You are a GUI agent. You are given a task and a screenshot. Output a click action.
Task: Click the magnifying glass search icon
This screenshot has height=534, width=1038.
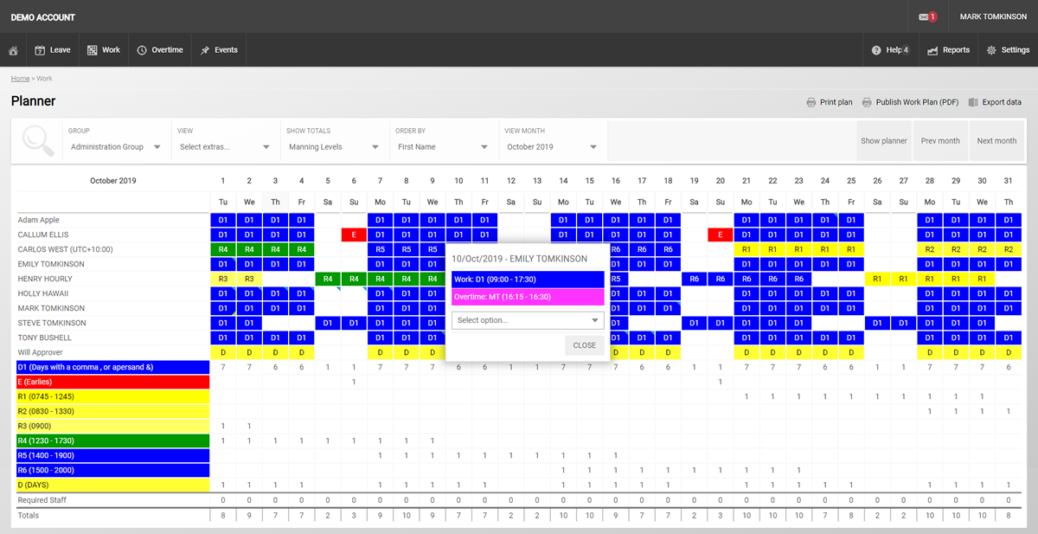click(37, 140)
